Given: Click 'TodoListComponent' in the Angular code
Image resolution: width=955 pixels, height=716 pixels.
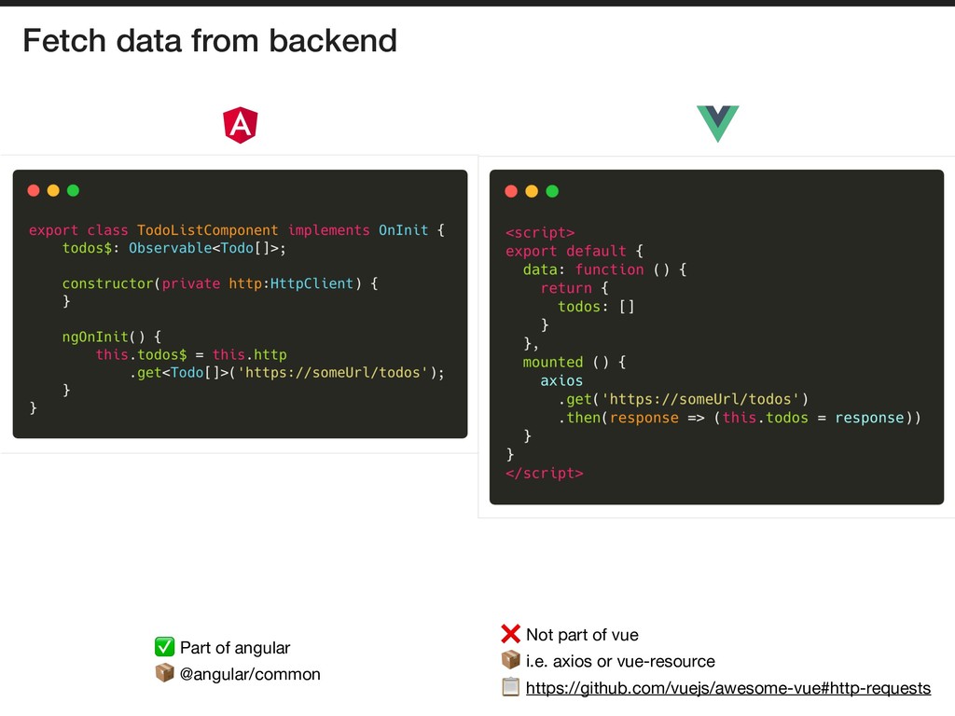Looking at the screenshot, I should point(207,230).
